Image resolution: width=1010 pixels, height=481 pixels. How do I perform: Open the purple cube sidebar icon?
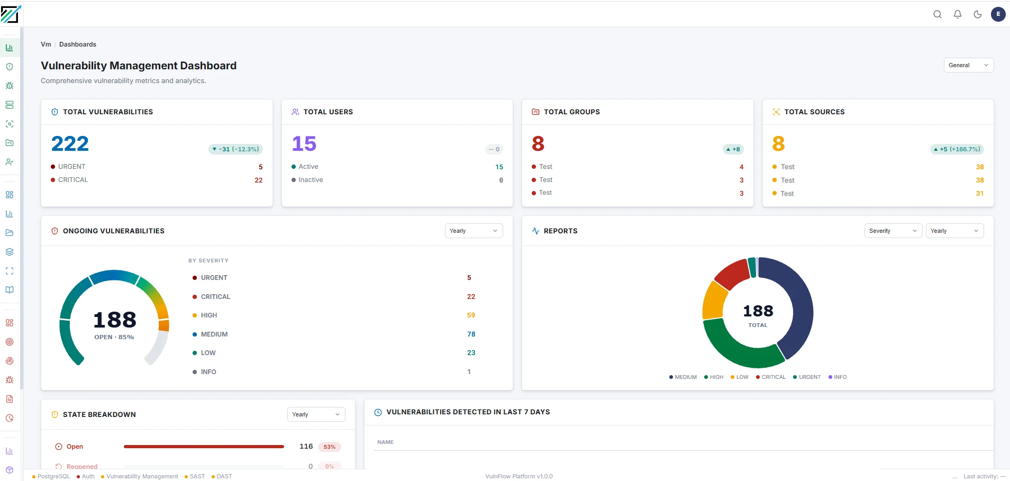10,470
